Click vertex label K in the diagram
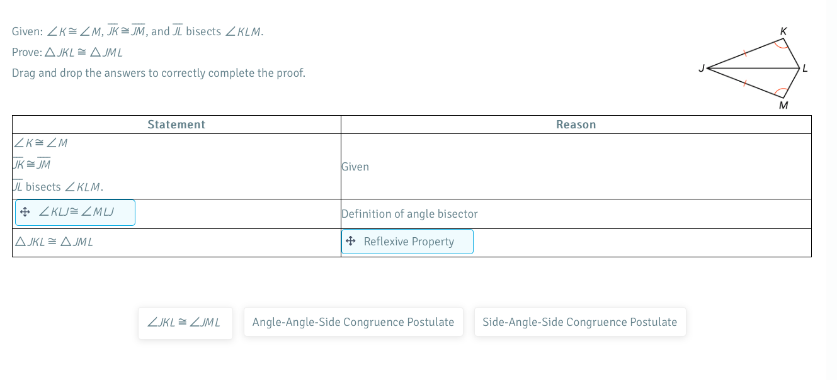837x380 pixels. (784, 30)
